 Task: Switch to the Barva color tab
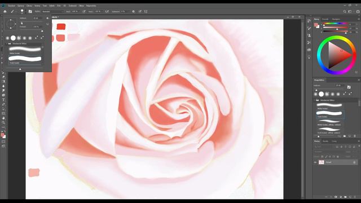[316, 19]
